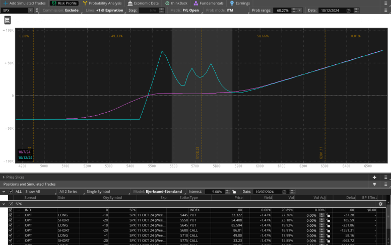Viewport: 391px width, 245px height.
Task: Click the thinkBack clock icon
Action: pos(167,3)
